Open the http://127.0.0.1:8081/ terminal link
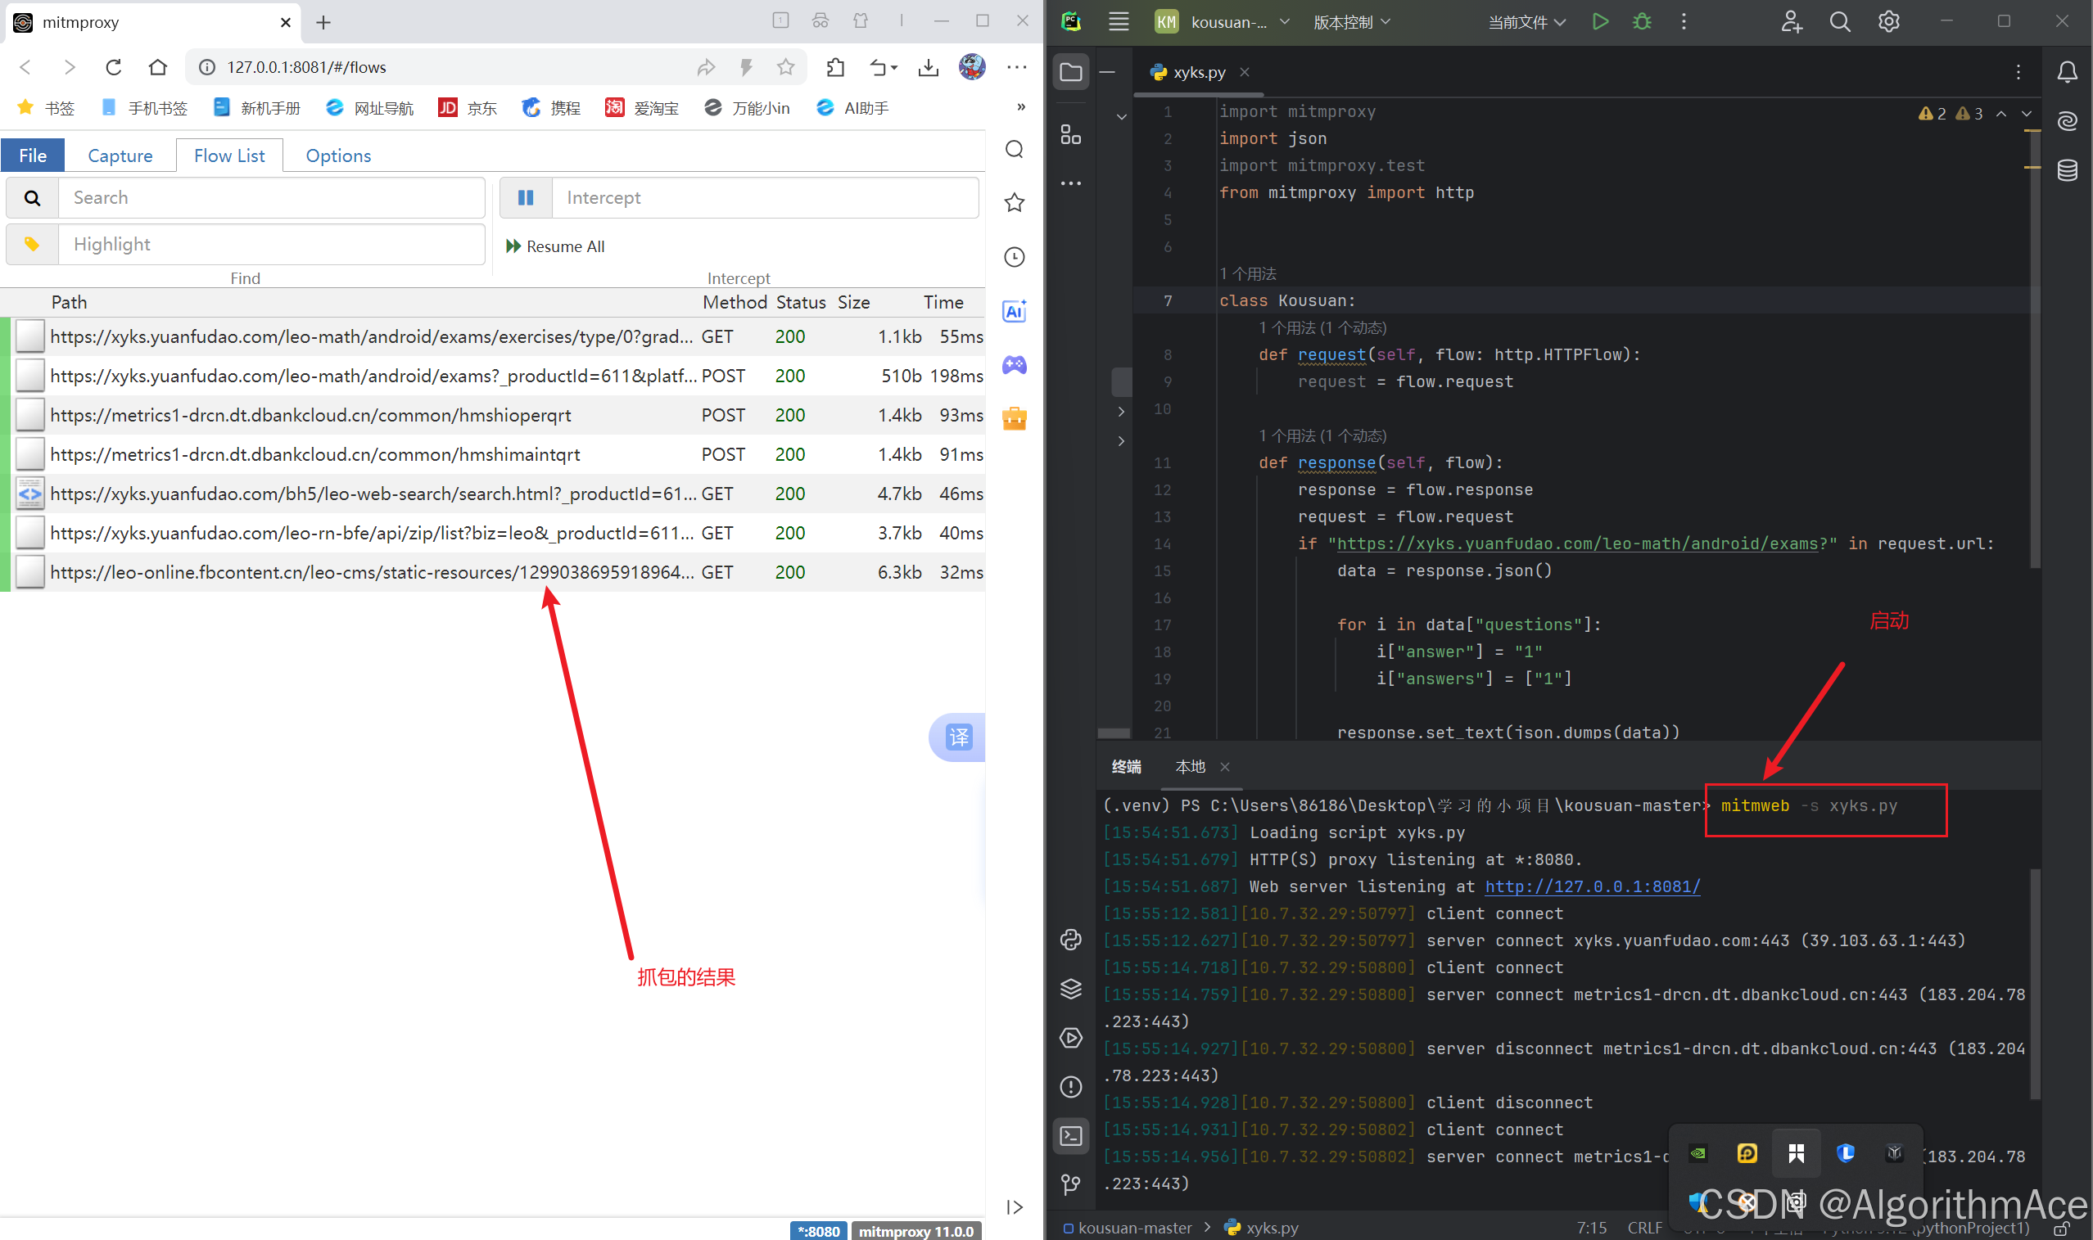This screenshot has height=1240, width=2093. pyautogui.click(x=1593, y=886)
